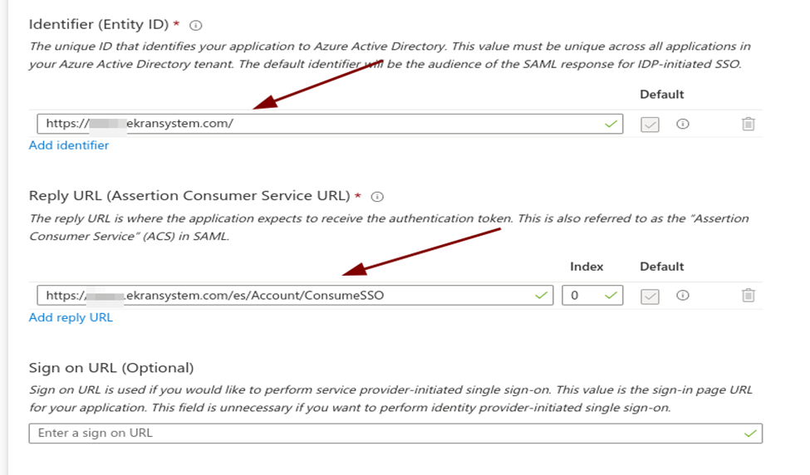The image size is (810, 475).
Task: Click the green checkmark in the identifier field
Action: [x=611, y=124]
